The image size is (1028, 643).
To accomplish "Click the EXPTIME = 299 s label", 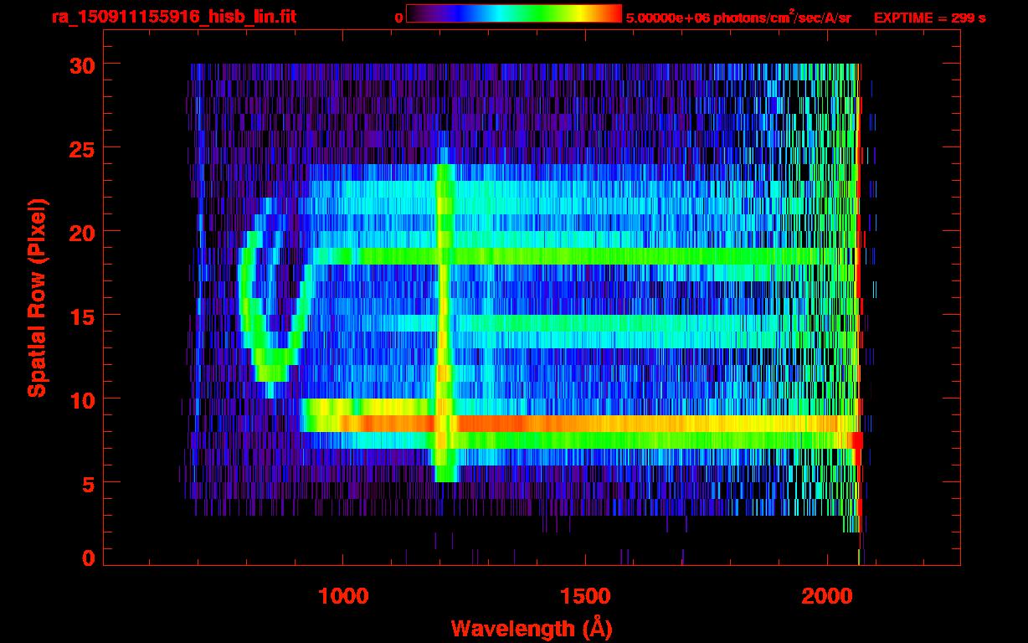I will click(929, 18).
